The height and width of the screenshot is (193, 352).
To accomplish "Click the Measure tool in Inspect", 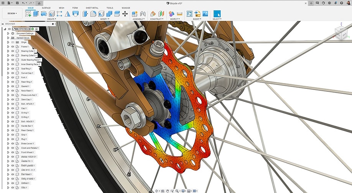I will [179, 14].
